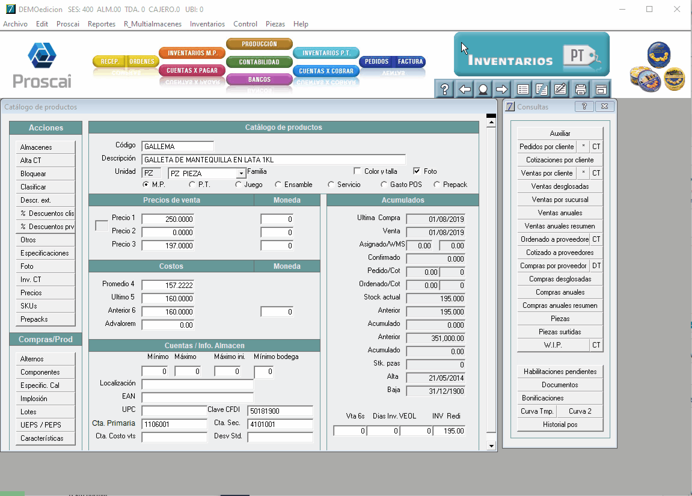
Task: Open the list view toolbar icon
Action: coord(523,90)
